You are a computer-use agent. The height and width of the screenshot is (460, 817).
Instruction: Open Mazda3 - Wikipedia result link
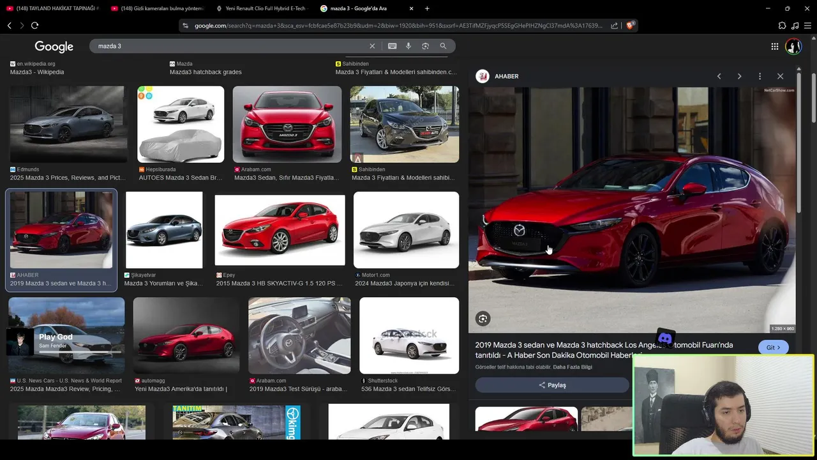click(37, 72)
